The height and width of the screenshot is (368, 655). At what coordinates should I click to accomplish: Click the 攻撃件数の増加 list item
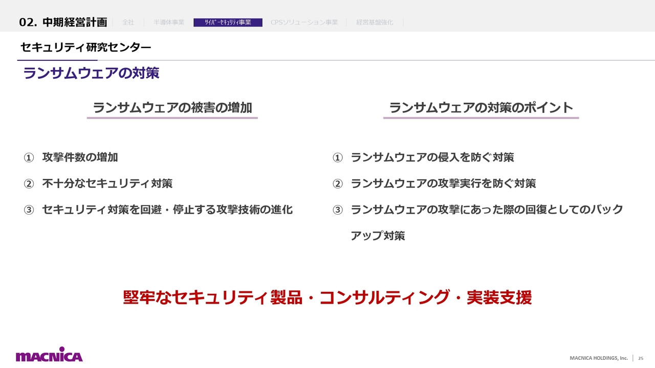80,157
